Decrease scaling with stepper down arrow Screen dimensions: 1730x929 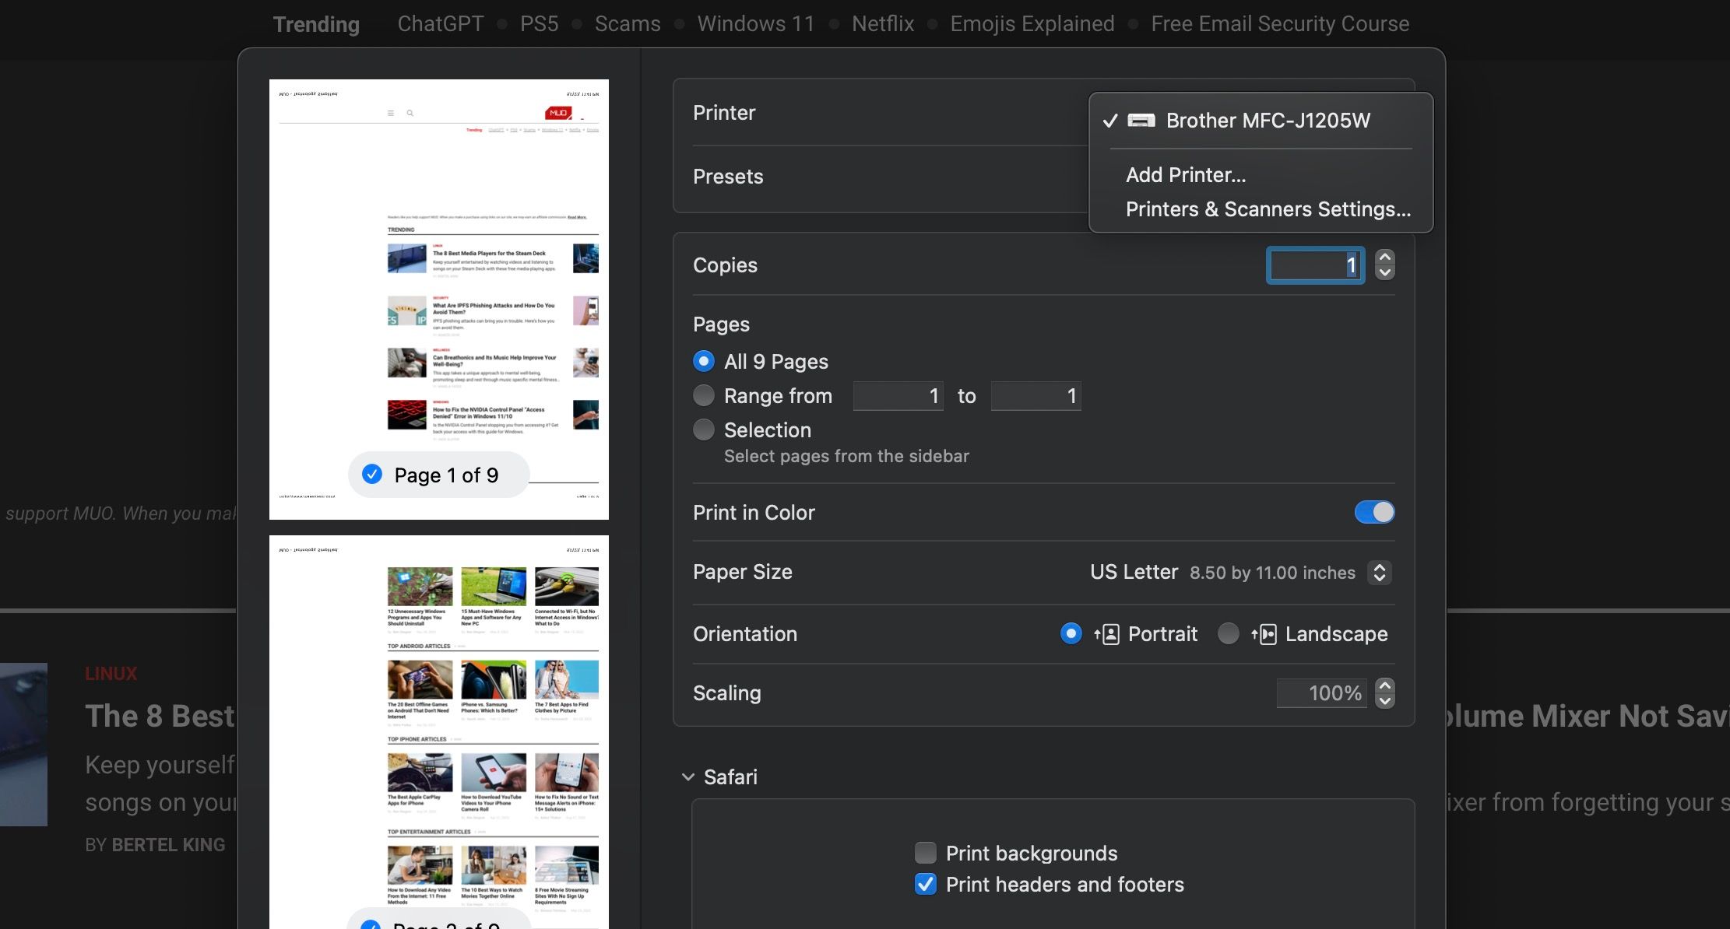coord(1384,701)
